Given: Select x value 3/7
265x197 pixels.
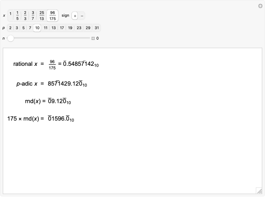Looking at the screenshot, I should (33, 16).
